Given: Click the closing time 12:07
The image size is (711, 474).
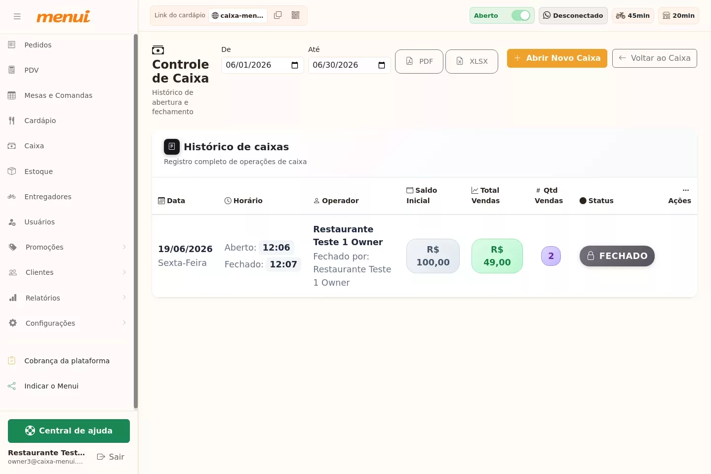Looking at the screenshot, I should (283, 264).
